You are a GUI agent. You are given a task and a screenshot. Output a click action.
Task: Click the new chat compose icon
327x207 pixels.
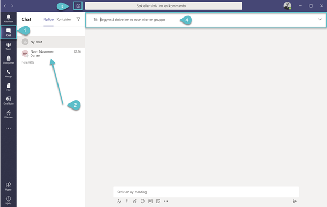[78, 6]
